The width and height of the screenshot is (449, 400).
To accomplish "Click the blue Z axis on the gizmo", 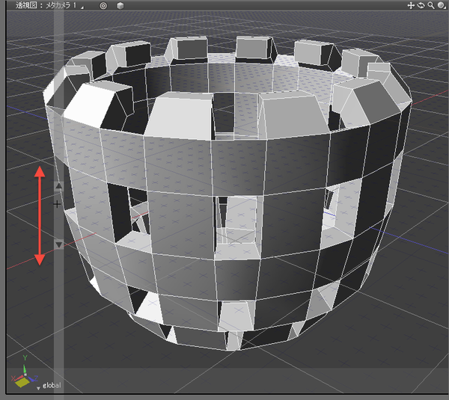I will point(32,378).
